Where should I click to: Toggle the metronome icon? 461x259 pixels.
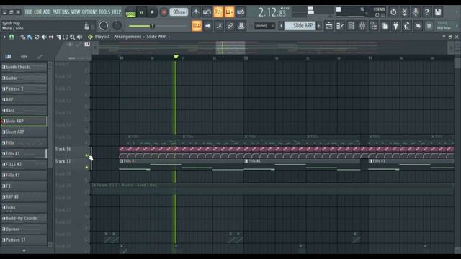click(x=196, y=12)
